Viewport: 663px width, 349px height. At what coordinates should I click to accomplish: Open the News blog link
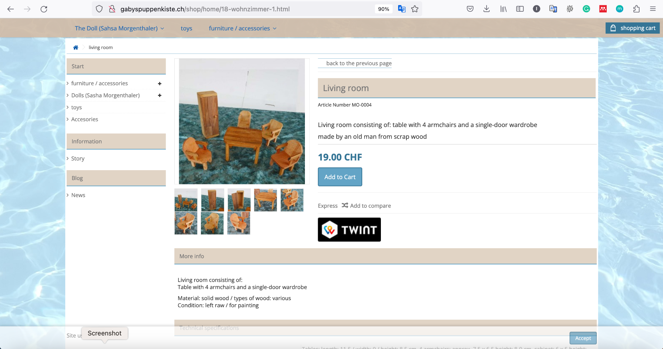pyautogui.click(x=78, y=195)
